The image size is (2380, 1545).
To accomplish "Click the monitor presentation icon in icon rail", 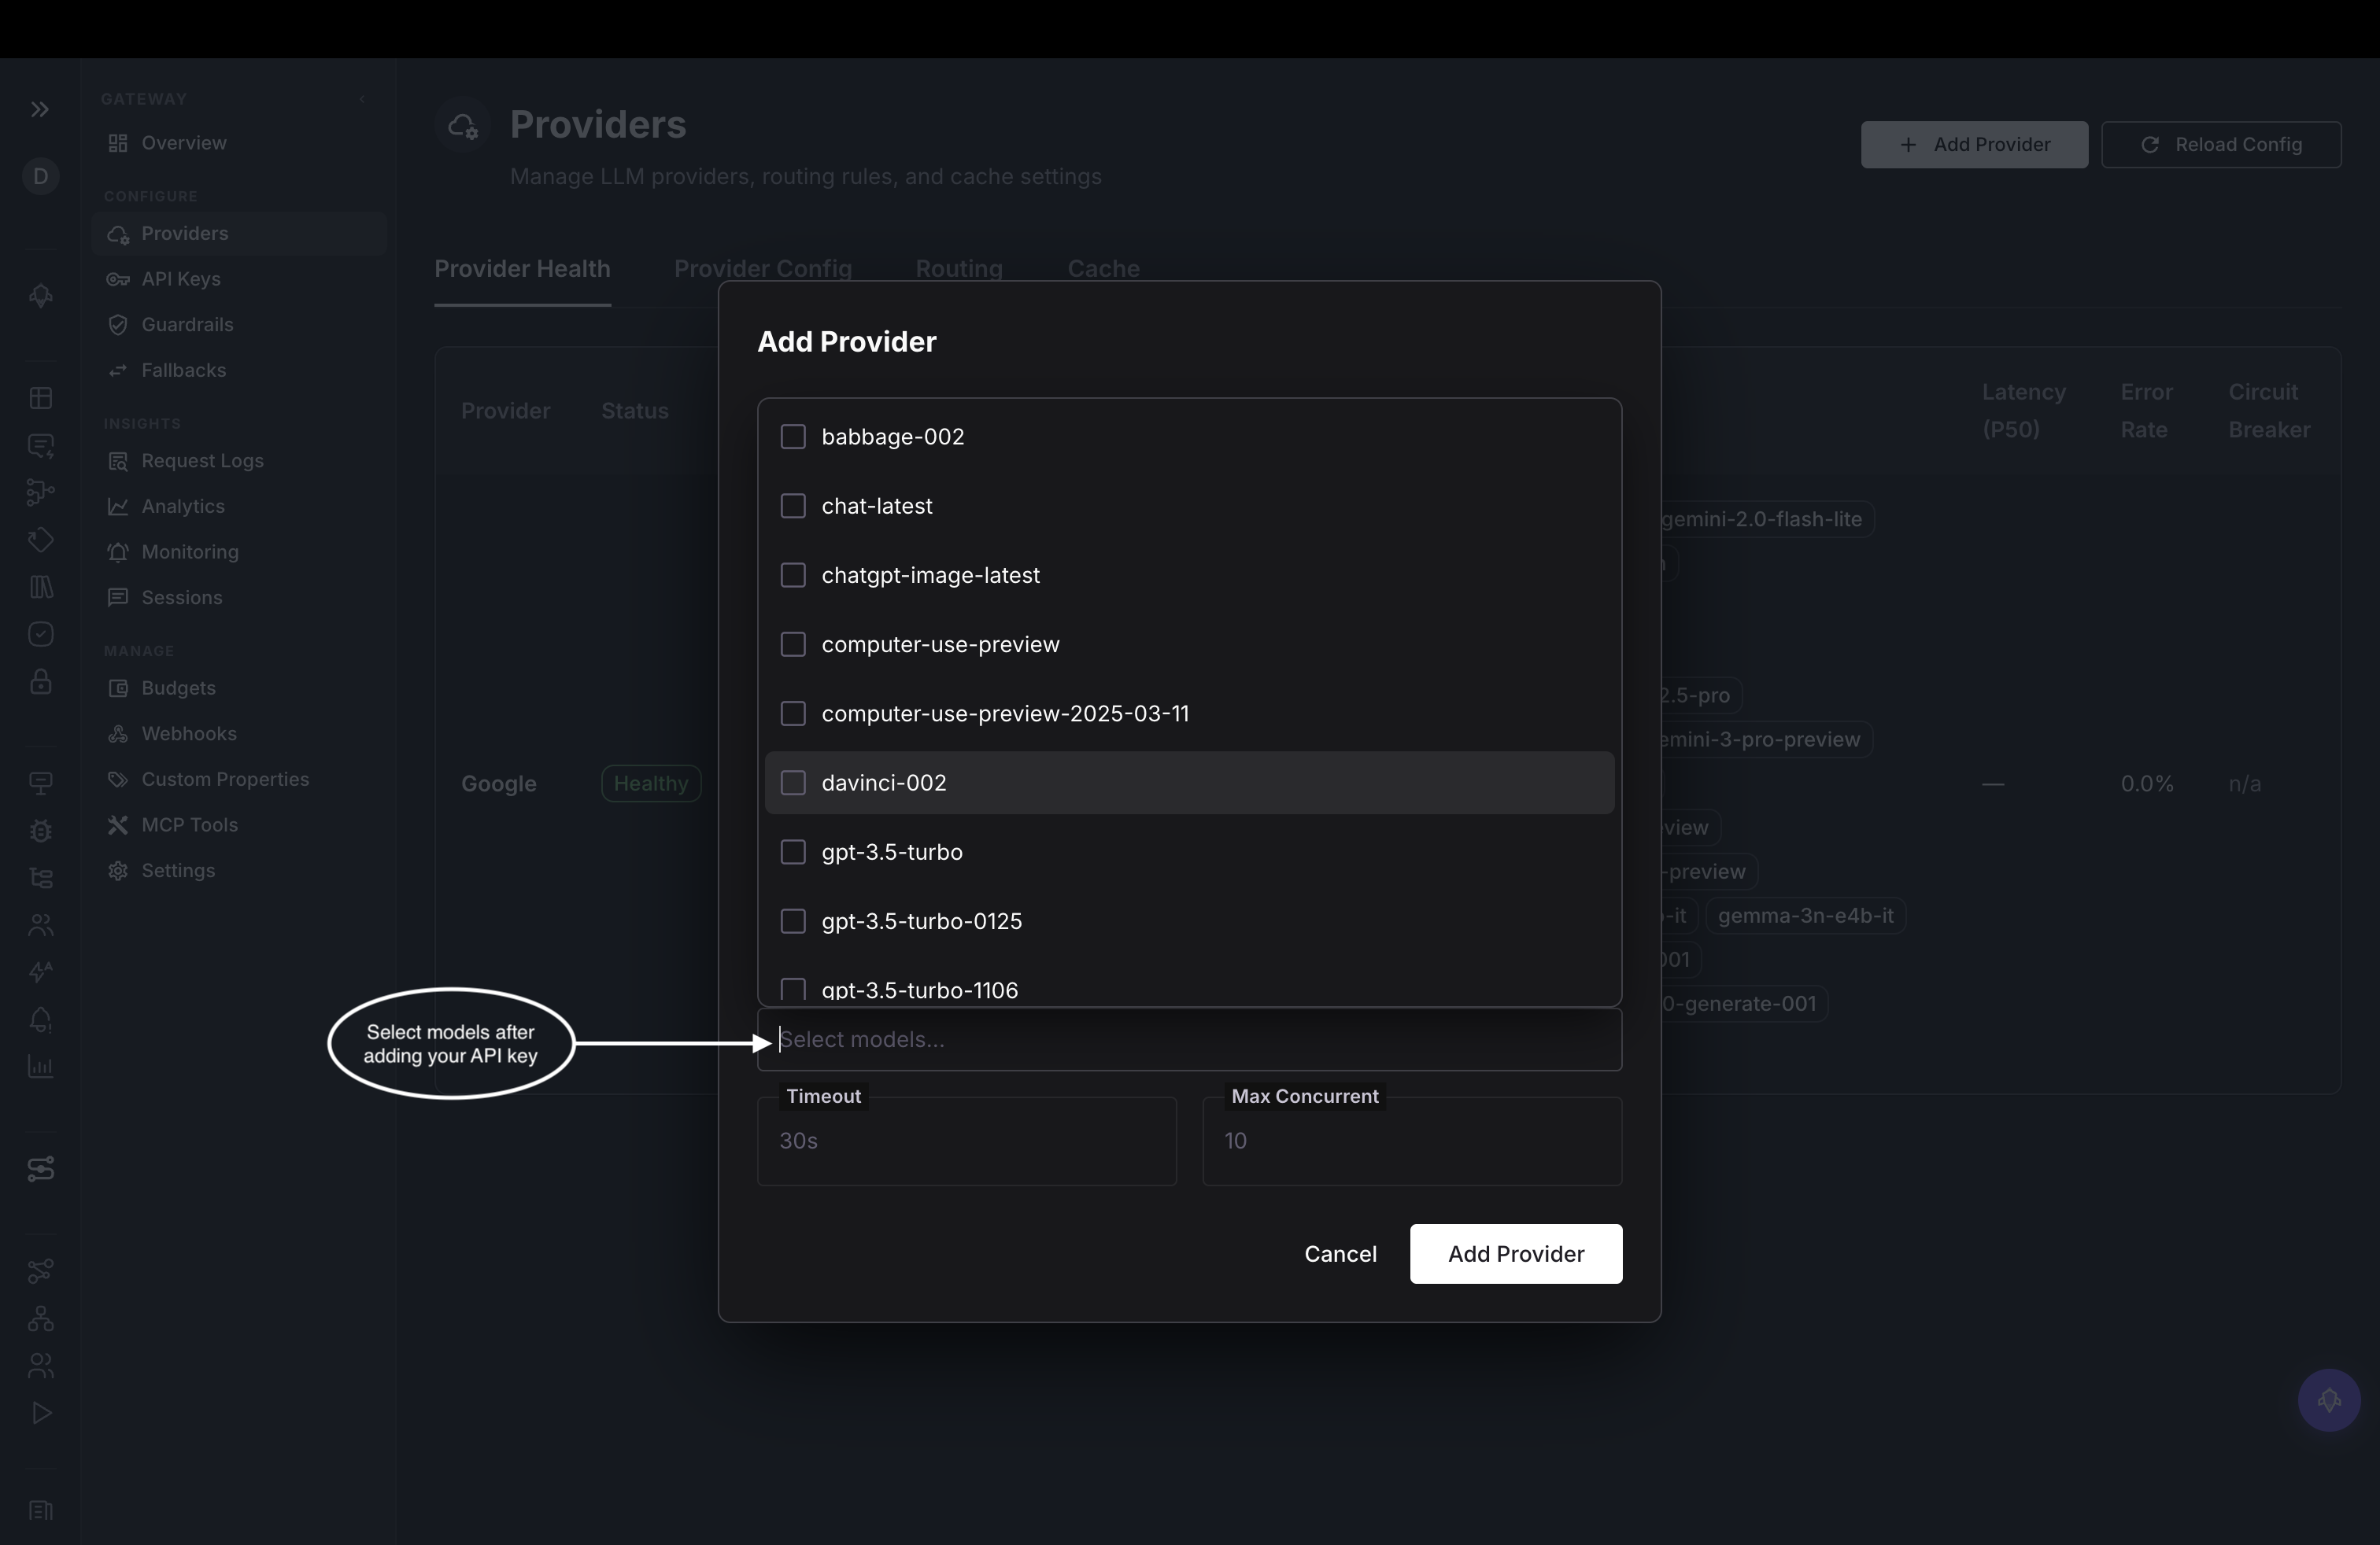I will pyautogui.click(x=40, y=784).
